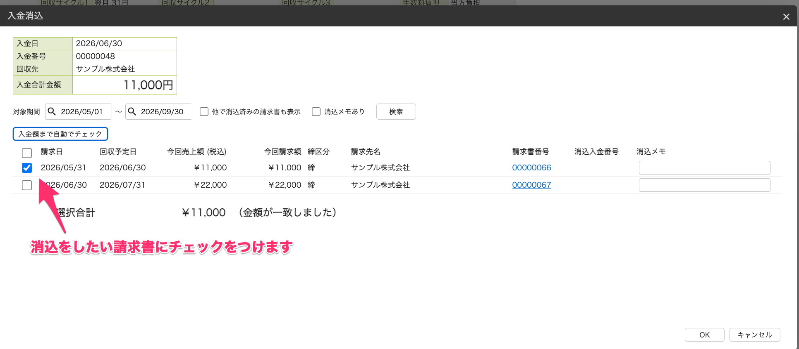Click the 請求日 column header
The width and height of the screenshot is (799, 349).
pyautogui.click(x=52, y=151)
